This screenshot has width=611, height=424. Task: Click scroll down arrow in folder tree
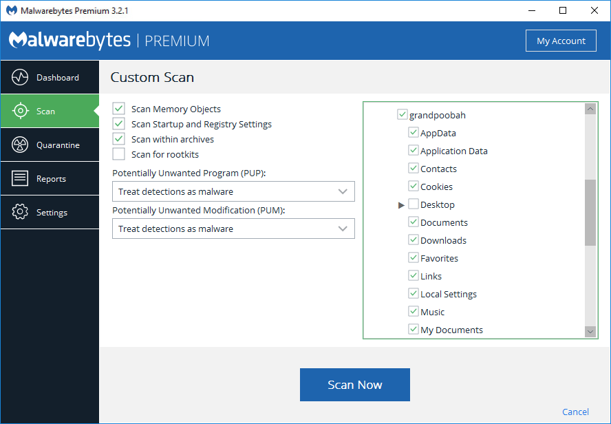click(x=590, y=332)
